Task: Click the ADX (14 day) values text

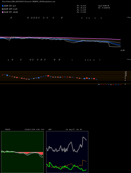Action: pos(74,129)
